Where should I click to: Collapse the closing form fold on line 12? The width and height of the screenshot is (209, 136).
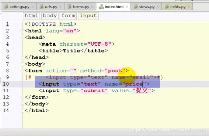tap(22, 97)
